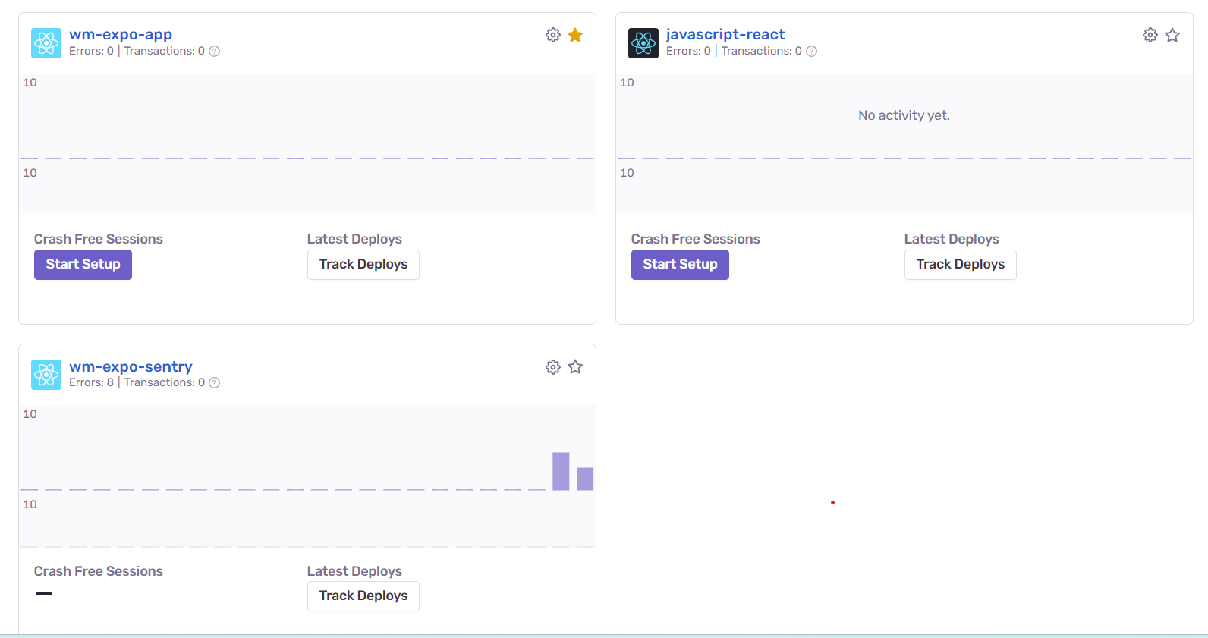Unstar the wm-expo-app project
The image size is (1208, 638).
coord(575,35)
